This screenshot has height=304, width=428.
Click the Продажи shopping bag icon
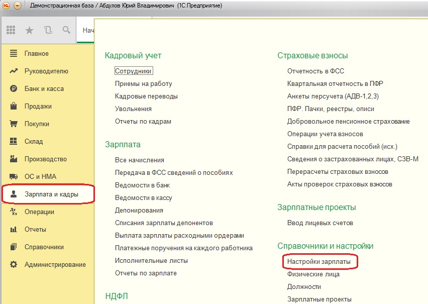coord(14,106)
